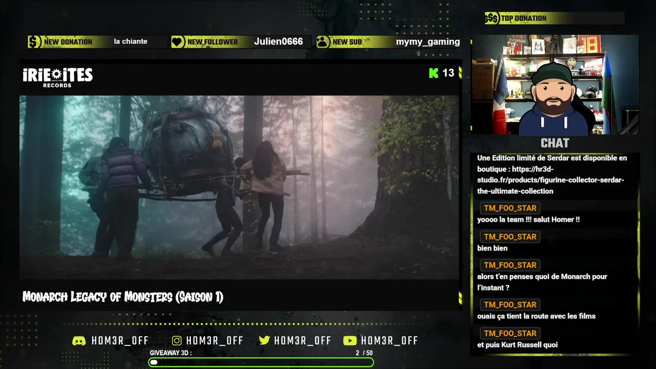Click message 'ouais ça tient la route avec les films'

536,316
